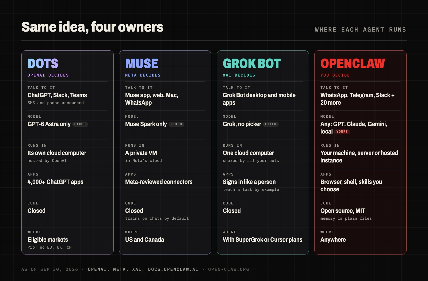Click 'Grok, no picker' model text

point(242,124)
